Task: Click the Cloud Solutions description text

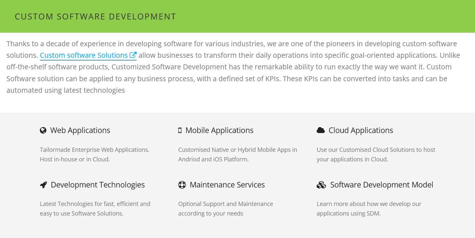Action: [376, 154]
